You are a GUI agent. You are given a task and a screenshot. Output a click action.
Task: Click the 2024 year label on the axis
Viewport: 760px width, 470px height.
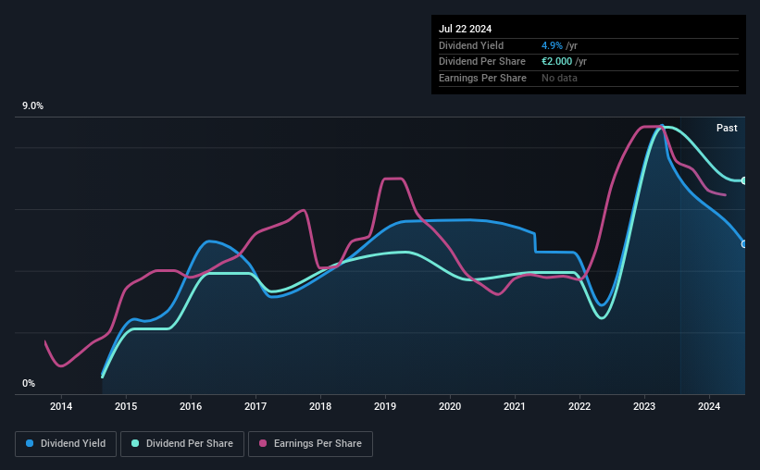[708, 406]
